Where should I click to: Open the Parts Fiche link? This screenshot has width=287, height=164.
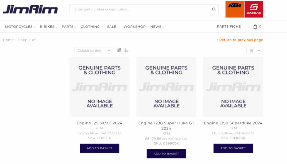coord(229,27)
